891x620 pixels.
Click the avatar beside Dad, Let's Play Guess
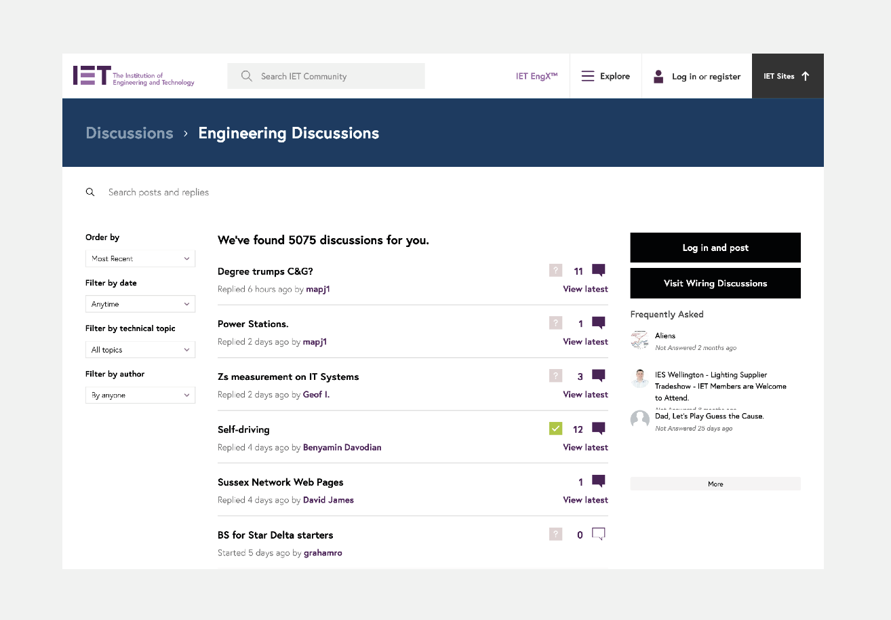[639, 419]
